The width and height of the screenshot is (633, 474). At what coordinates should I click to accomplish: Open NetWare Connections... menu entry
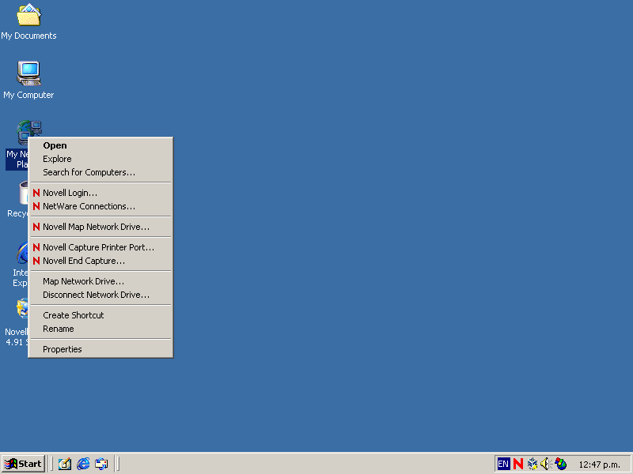click(101, 206)
